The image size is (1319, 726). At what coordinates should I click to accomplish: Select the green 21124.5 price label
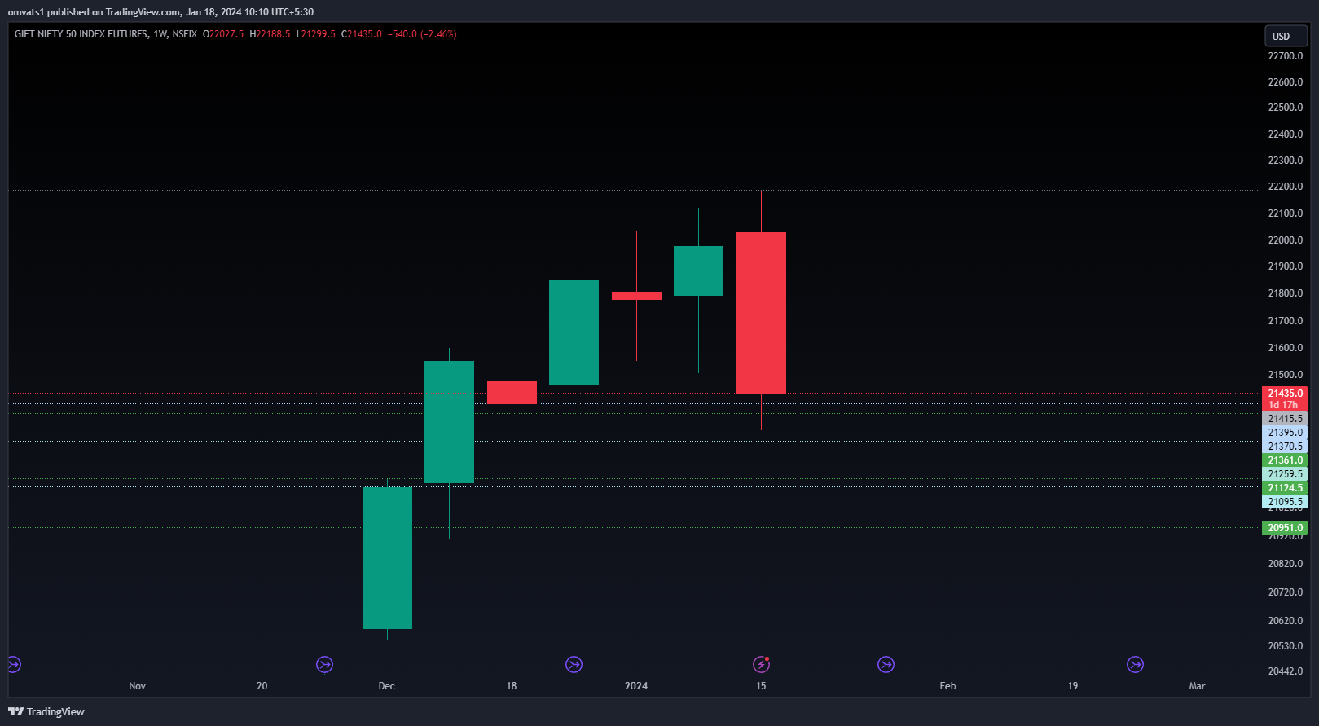tap(1285, 488)
